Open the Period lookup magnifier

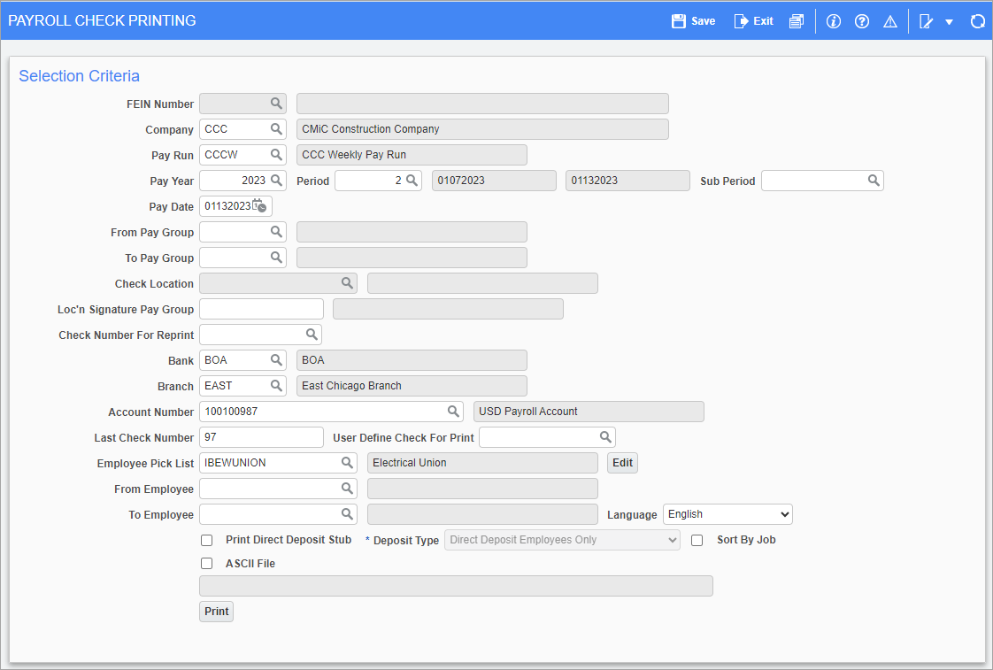click(412, 181)
